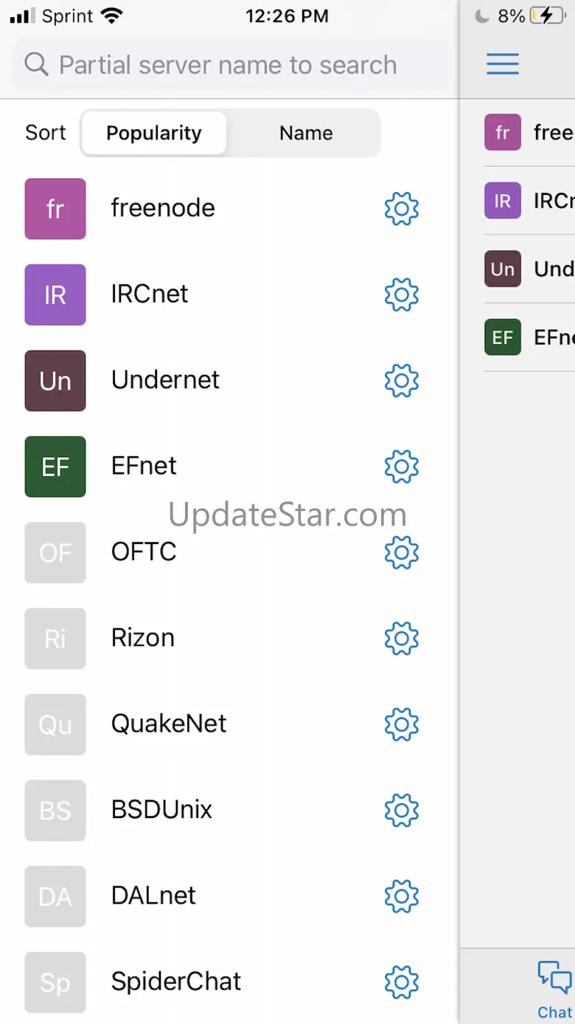Open settings gear for OFTC
Image resolution: width=575 pixels, height=1024 pixels.
click(402, 552)
